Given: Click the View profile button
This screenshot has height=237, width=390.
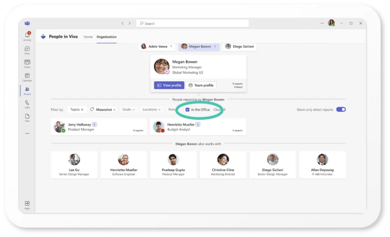Looking at the screenshot, I should coord(169,85).
